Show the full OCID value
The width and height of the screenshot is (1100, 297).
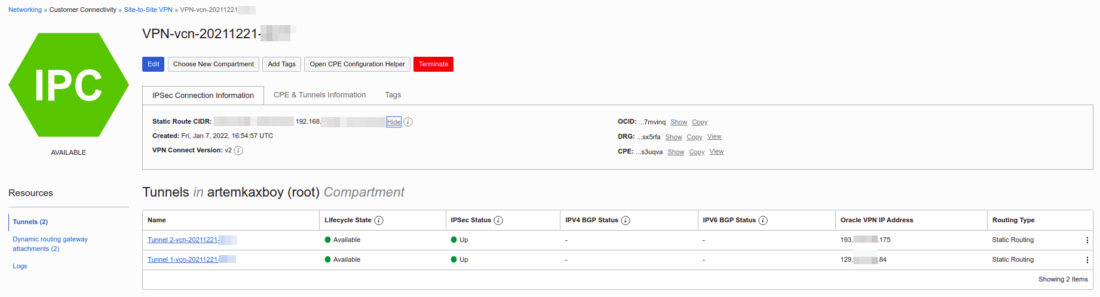(x=679, y=122)
